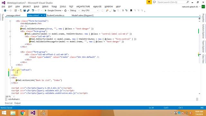Expand the Toolbox side panel
This screenshot has height=116, width=206.
(3, 17)
